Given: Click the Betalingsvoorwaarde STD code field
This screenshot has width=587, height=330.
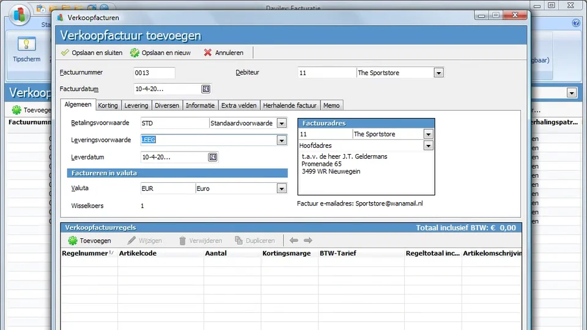Looking at the screenshot, I should coord(174,123).
